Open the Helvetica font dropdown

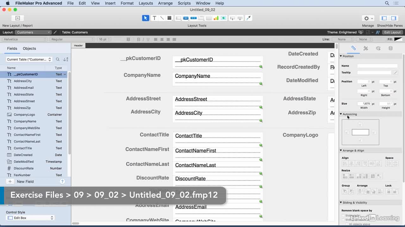25,39
